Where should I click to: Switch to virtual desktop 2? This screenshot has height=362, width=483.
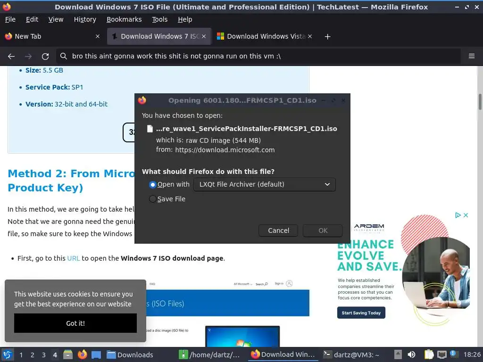[33, 355]
